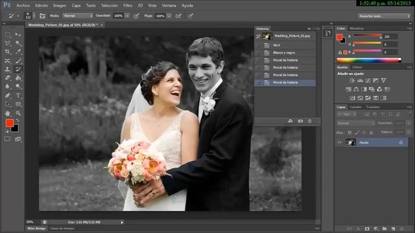Toggle Quick Mask mode
The width and height of the screenshot is (415, 233).
coord(7,139)
